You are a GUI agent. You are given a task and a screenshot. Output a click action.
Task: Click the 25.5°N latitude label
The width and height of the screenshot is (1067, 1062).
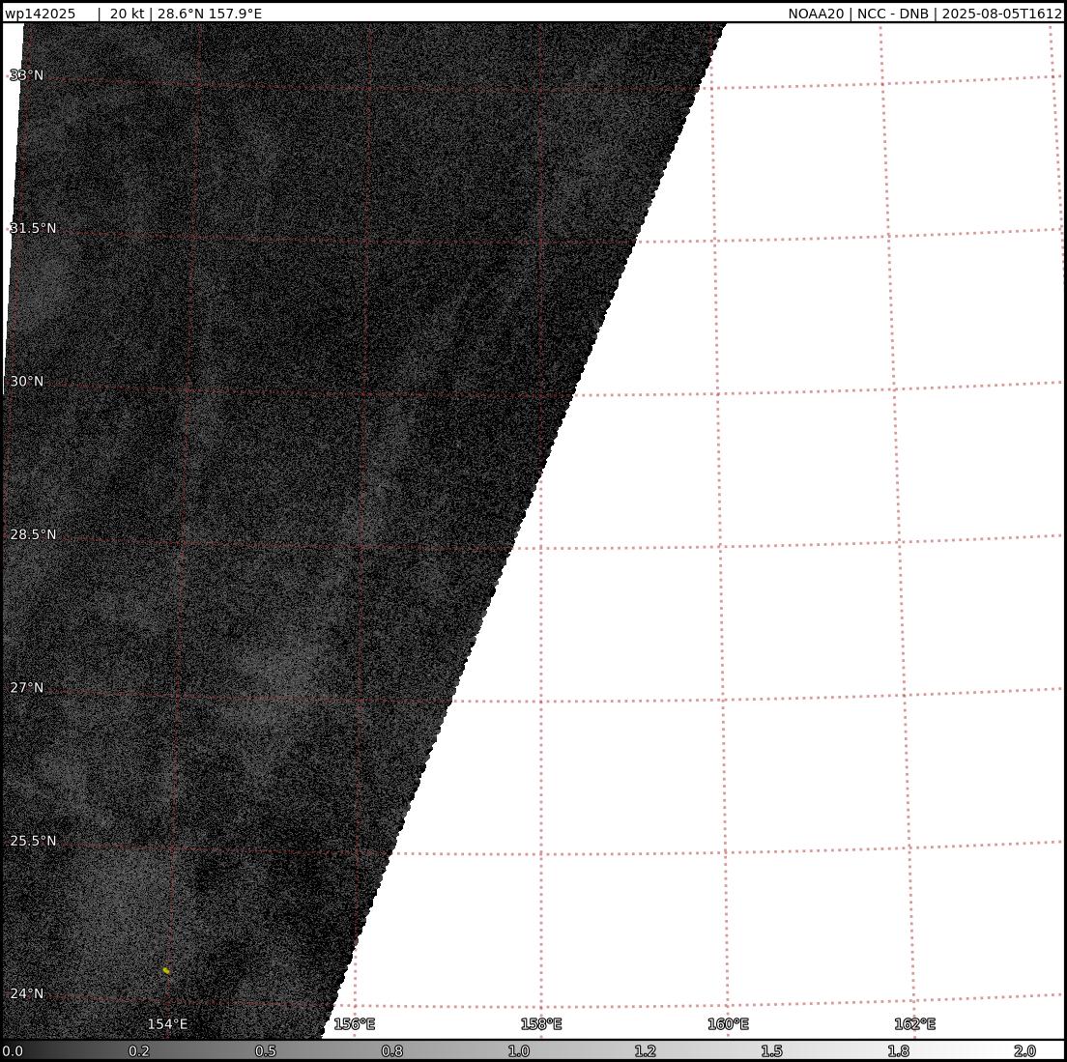click(33, 840)
